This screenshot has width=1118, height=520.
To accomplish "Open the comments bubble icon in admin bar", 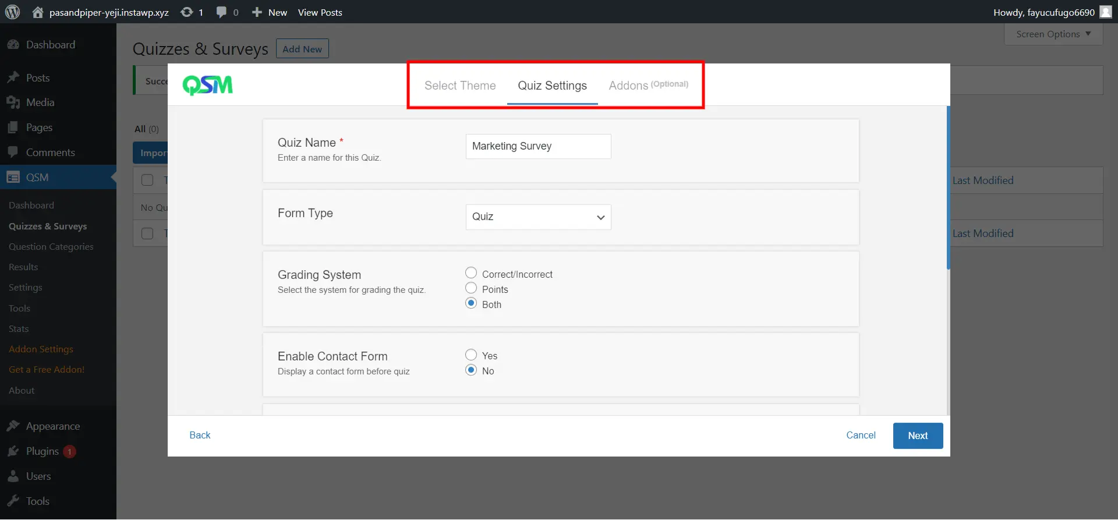I will (221, 12).
